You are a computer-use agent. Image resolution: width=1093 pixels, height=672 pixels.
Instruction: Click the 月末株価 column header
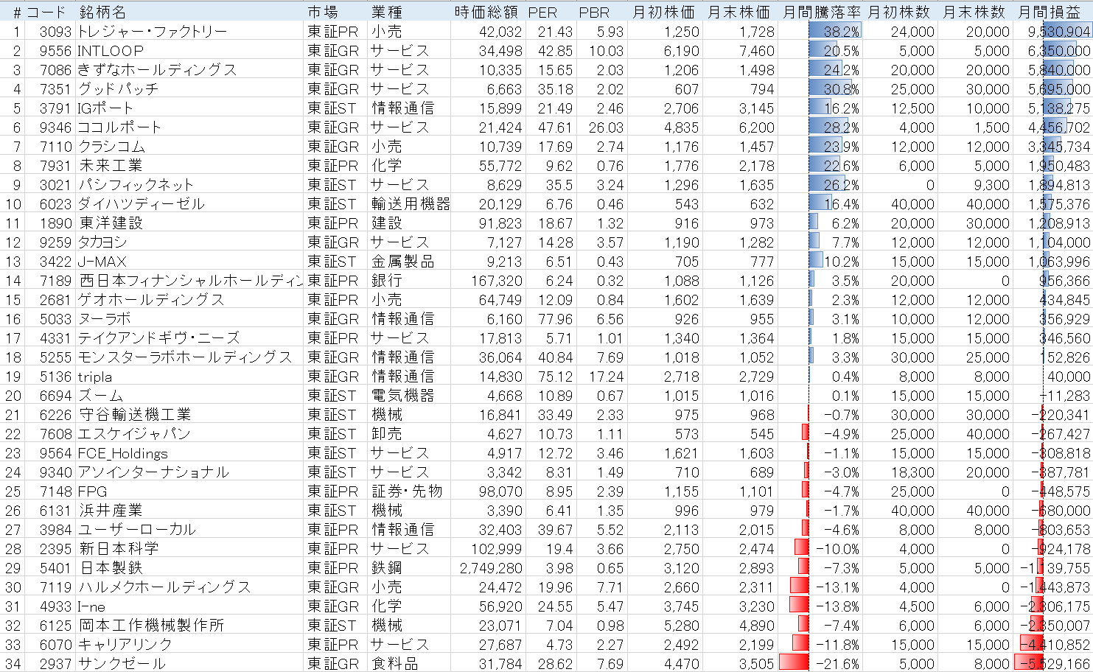pyautogui.click(x=740, y=13)
